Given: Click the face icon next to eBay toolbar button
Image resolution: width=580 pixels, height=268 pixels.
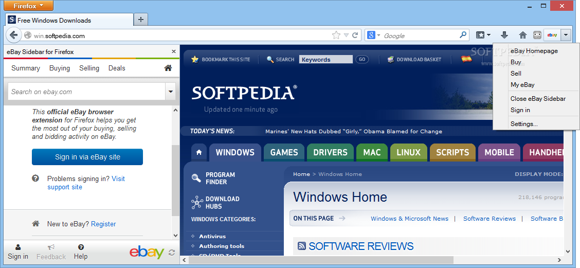Looking at the screenshot, I should coord(537,35).
